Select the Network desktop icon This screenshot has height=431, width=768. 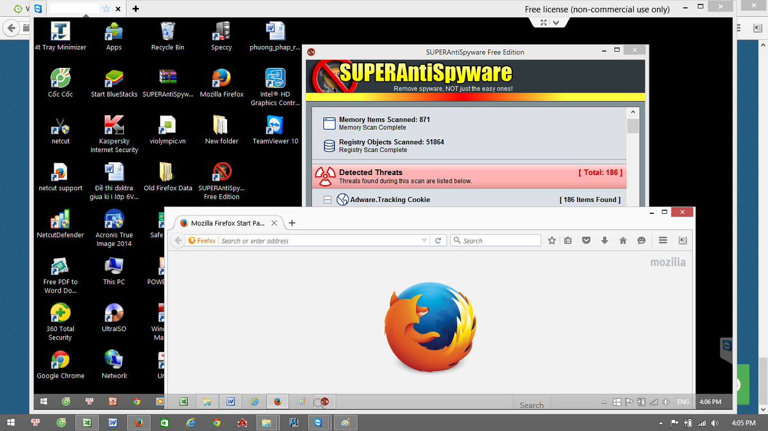(x=114, y=365)
